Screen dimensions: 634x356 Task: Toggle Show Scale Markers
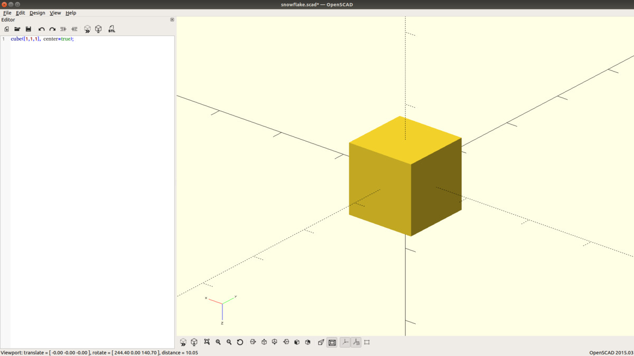[x=356, y=342]
